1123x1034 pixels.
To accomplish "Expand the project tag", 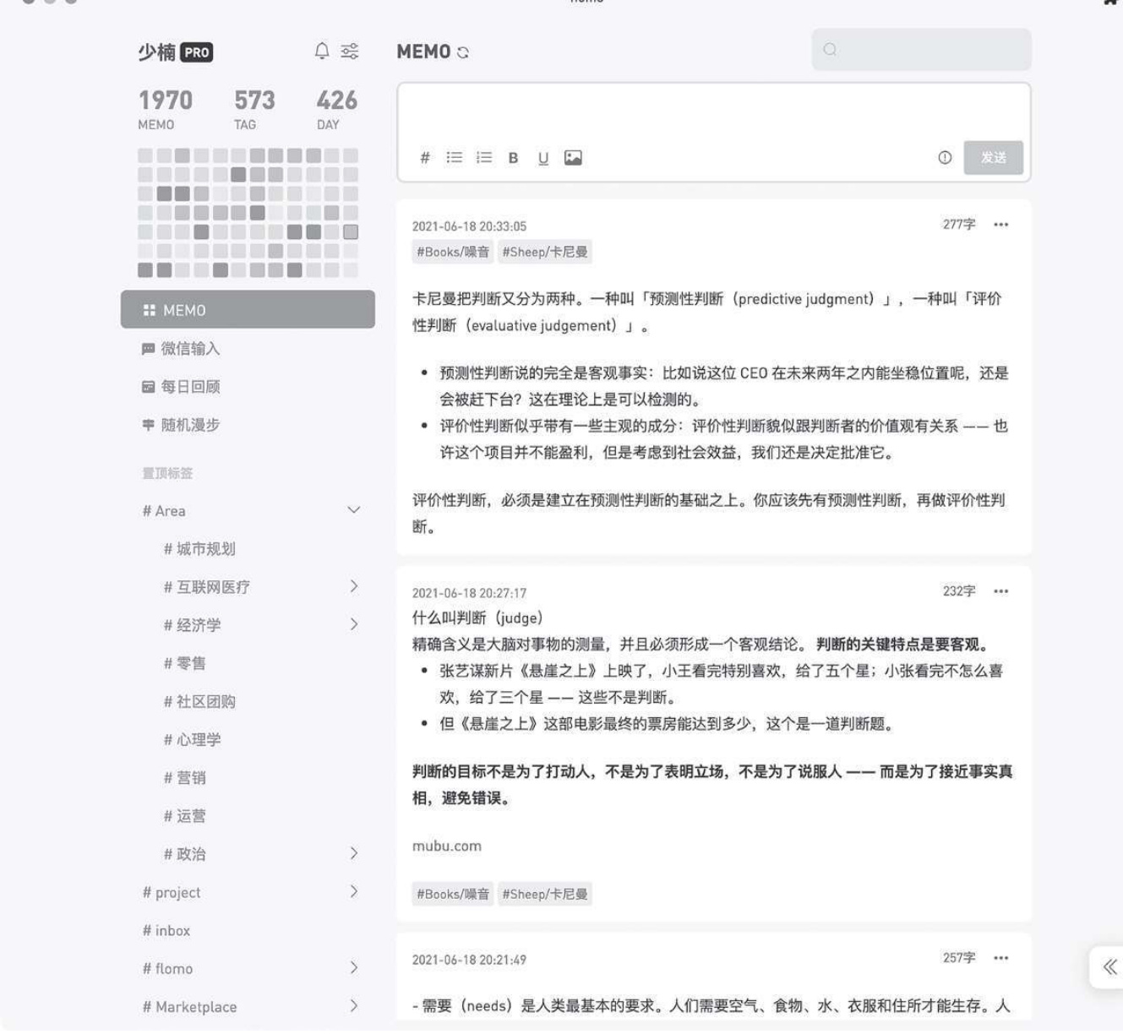I will [354, 891].
